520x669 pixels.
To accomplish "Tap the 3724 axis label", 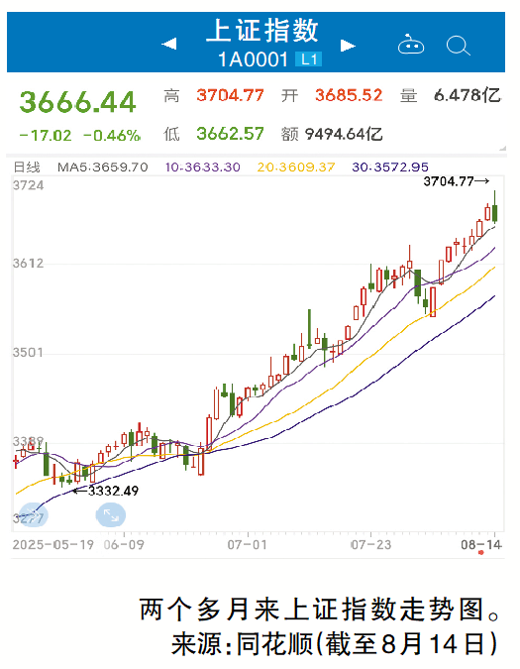I will 28,185.
